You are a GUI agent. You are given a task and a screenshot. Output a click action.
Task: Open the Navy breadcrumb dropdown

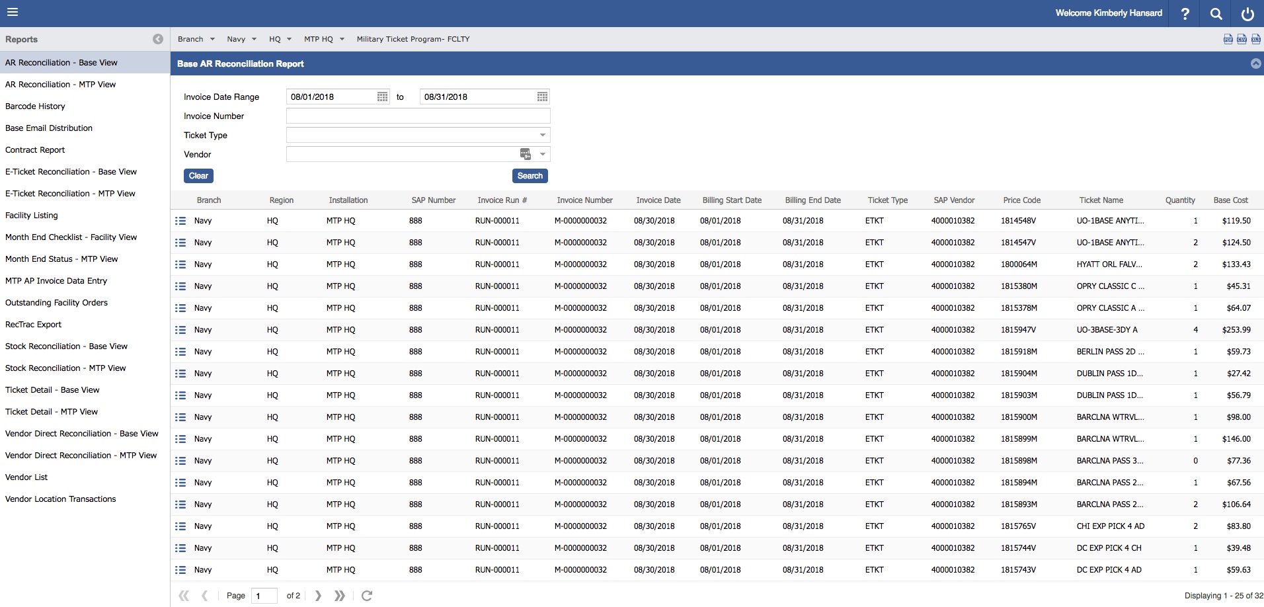[x=241, y=39]
